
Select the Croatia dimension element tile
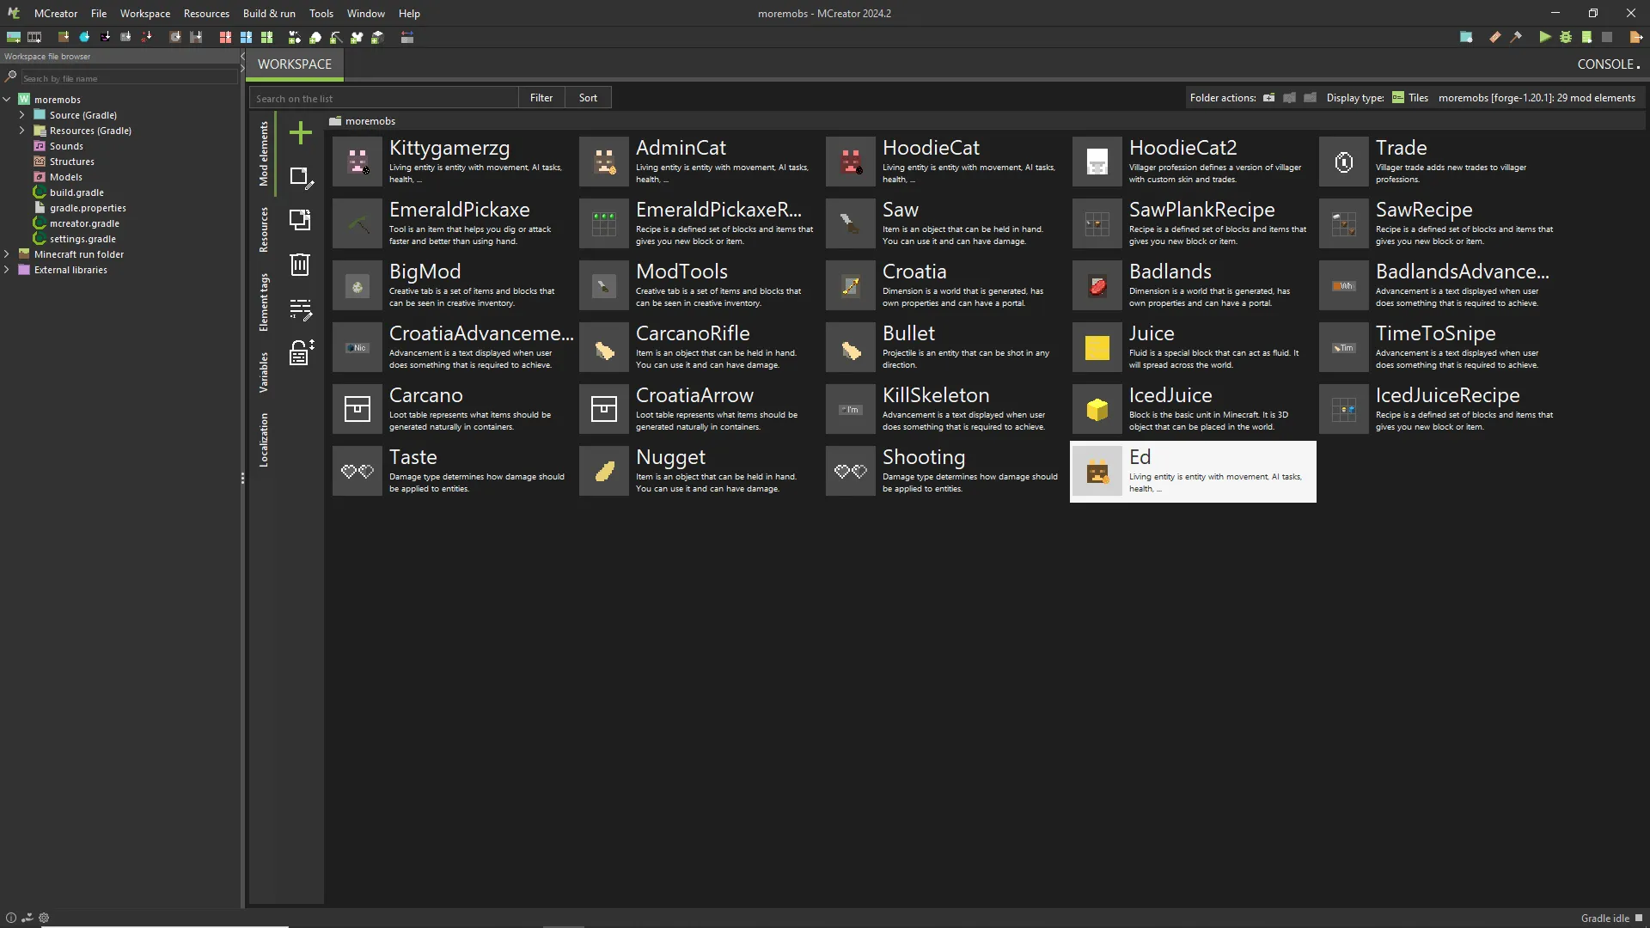(946, 285)
